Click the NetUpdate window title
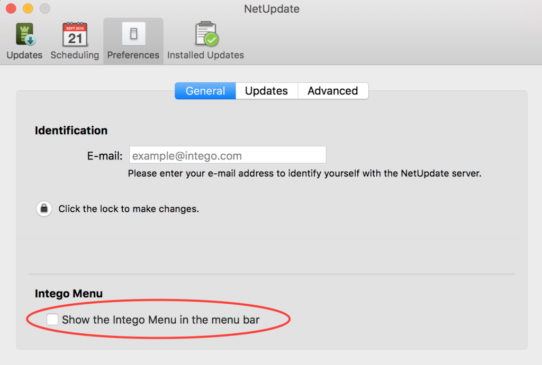 pyautogui.click(x=272, y=9)
